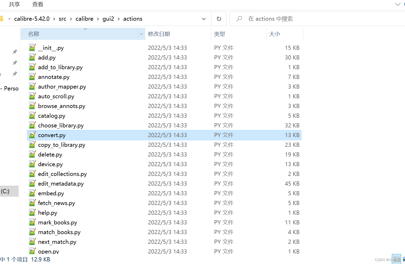Screen dimensions: 405x264
Task: Click the delete.py file icon
Action: [32, 154]
